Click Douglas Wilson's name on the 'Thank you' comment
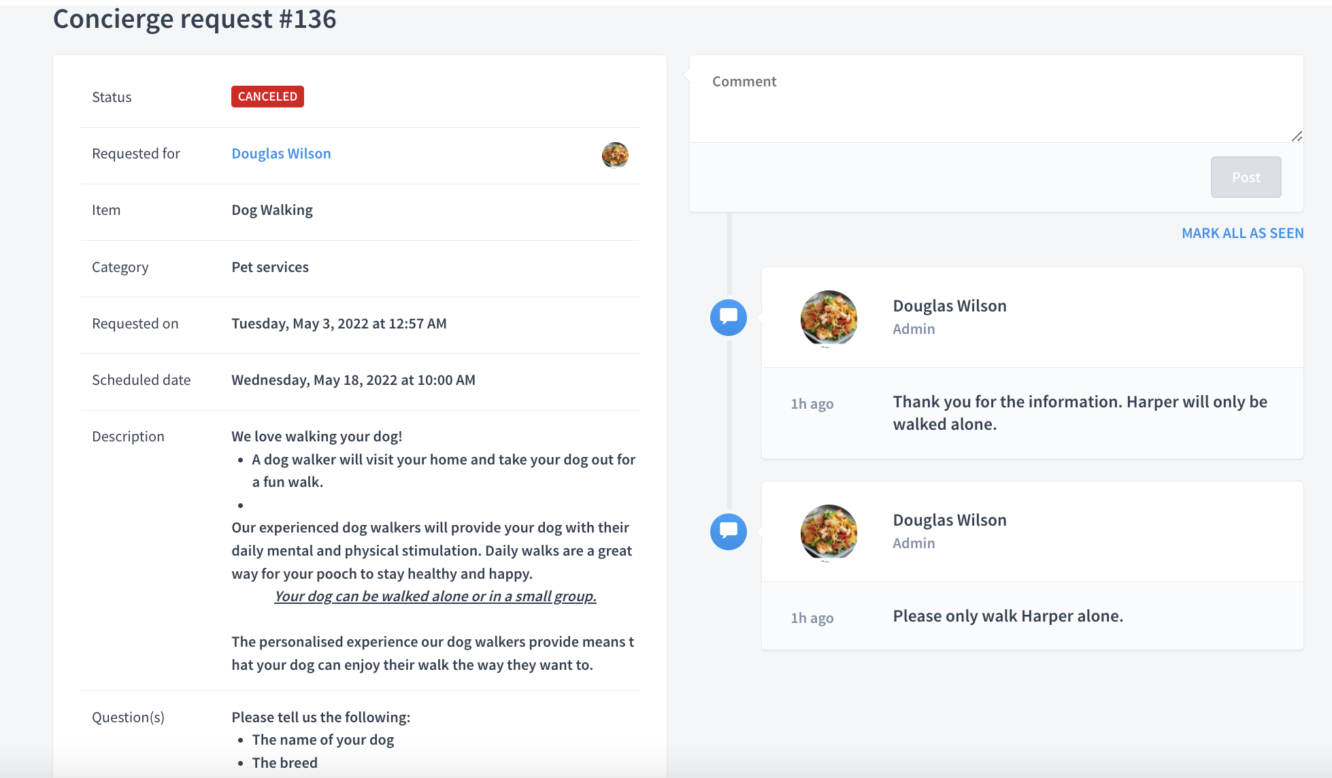 (x=949, y=306)
